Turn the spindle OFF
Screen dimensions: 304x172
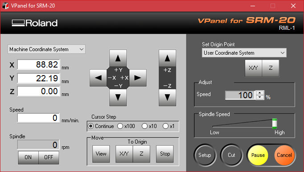(49, 157)
